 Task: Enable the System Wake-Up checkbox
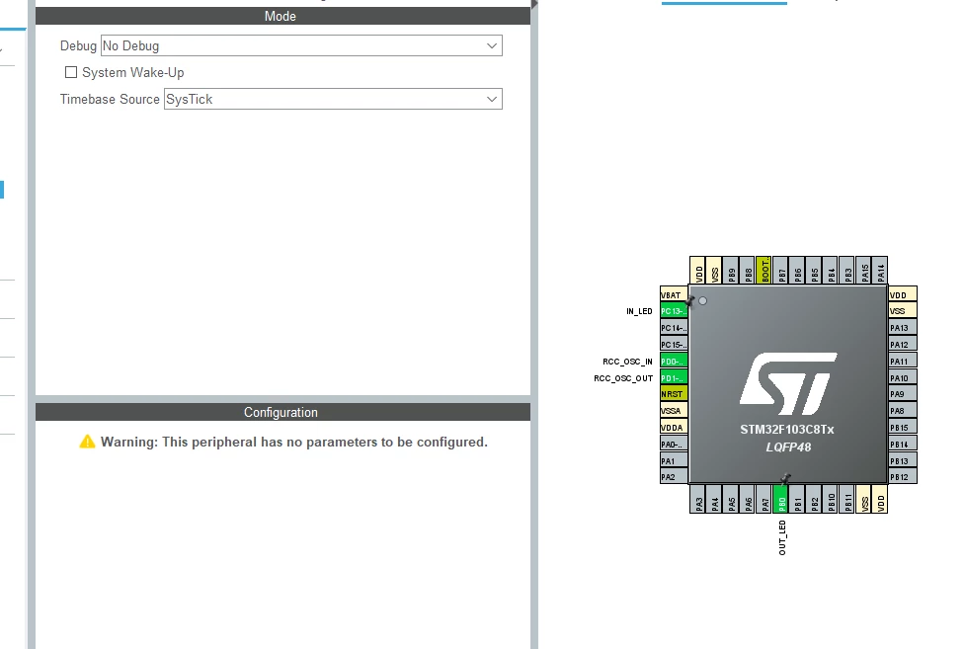[x=71, y=72]
